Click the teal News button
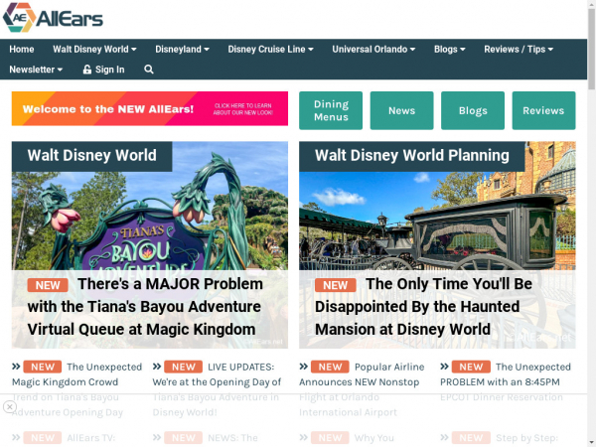Image resolution: width=596 pixels, height=447 pixels. [401, 110]
